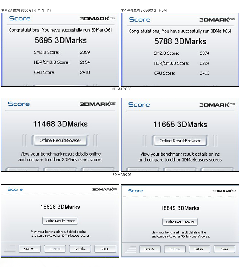Close the 18849 3DMarks score window

coord(224,249)
